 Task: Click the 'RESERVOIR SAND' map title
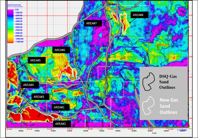[15, 5]
